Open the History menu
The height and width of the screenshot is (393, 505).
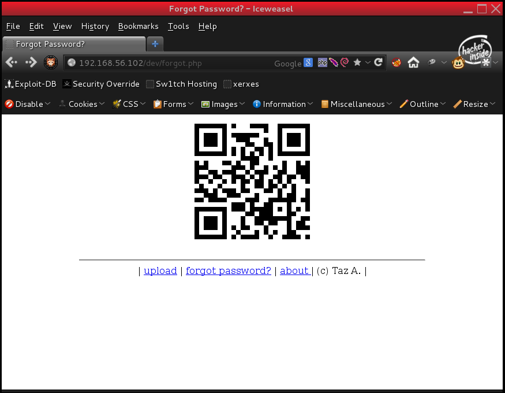click(x=95, y=27)
